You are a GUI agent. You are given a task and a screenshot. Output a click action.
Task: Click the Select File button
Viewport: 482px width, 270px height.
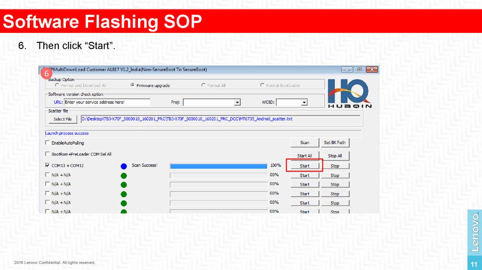(x=63, y=119)
